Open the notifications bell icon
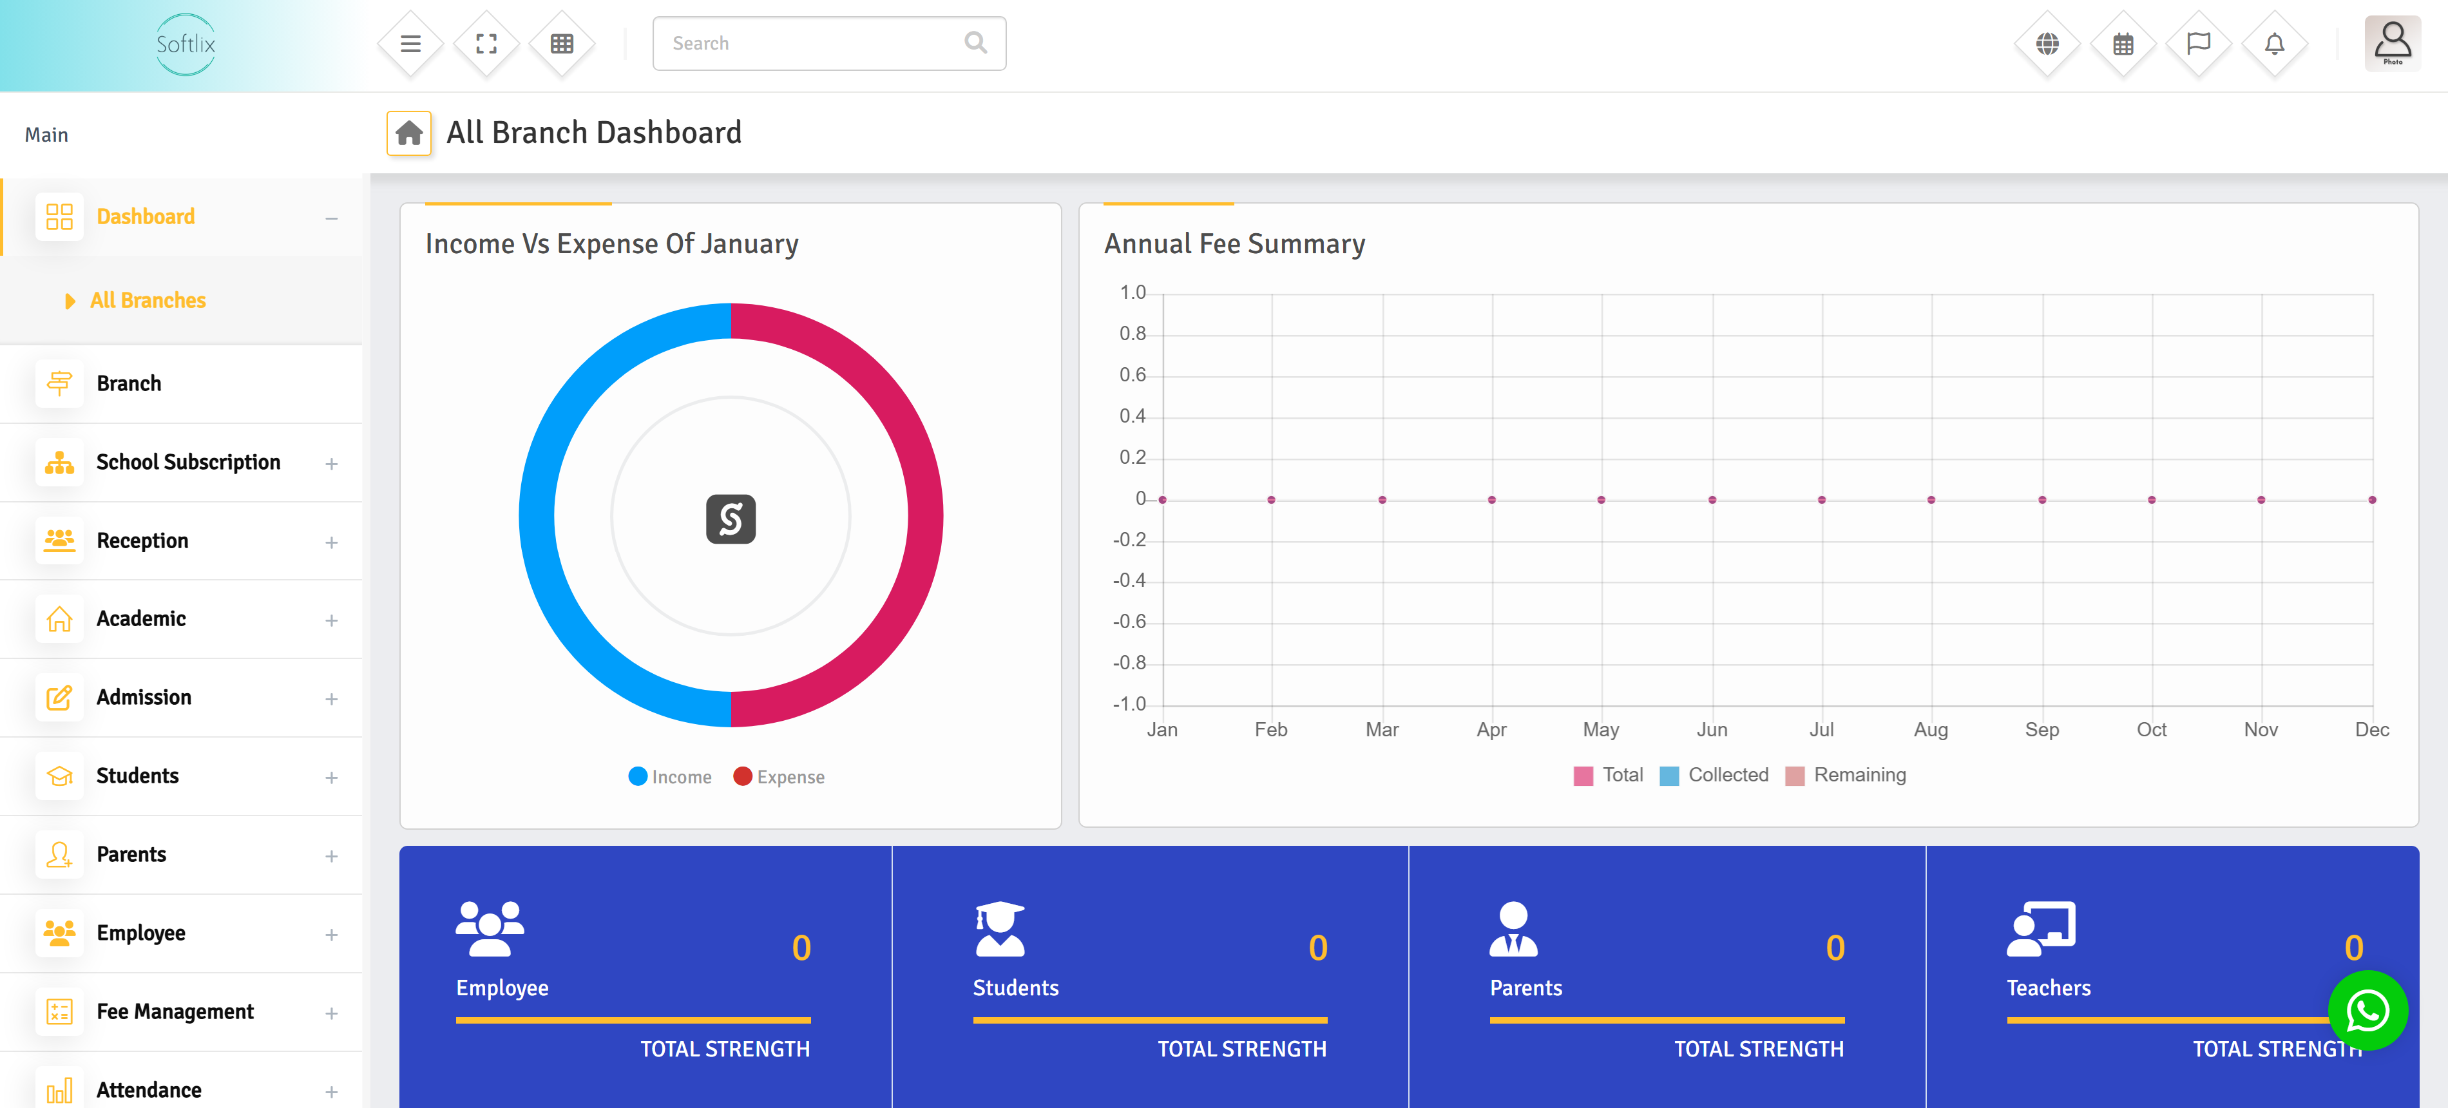The height and width of the screenshot is (1108, 2448). (2274, 44)
